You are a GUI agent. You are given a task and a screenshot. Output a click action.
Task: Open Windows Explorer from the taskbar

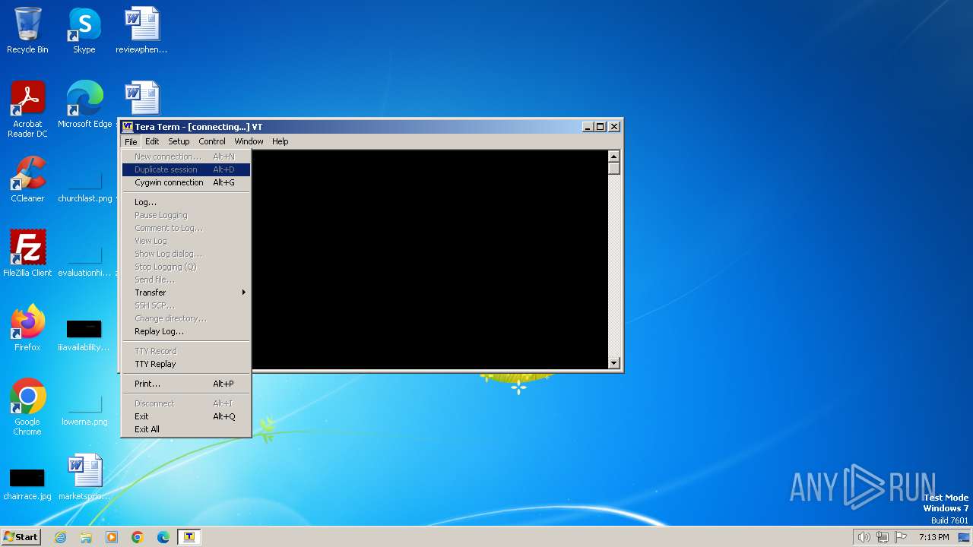point(86,537)
